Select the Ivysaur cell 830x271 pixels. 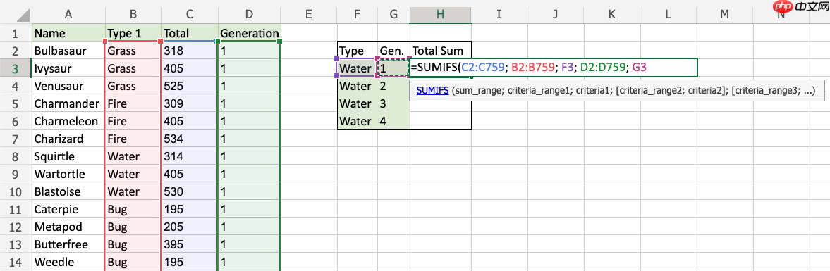click(68, 68)
